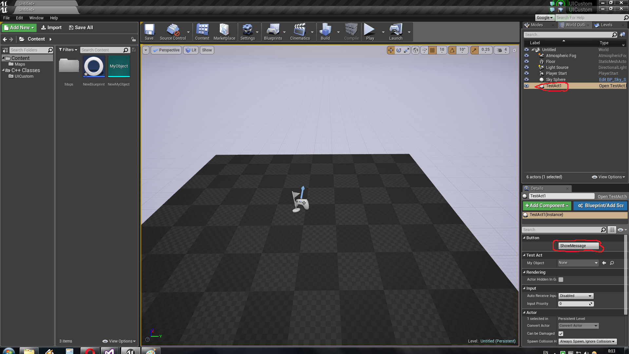The height and width of the screenshot is (354, 629).
Task: Toggle visibility of TestAct1 in outliner
Action: (x=526, y=86)
